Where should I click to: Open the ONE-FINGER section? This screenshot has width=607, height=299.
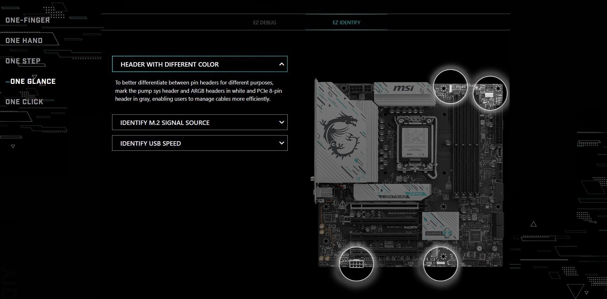tap(28, 20)
